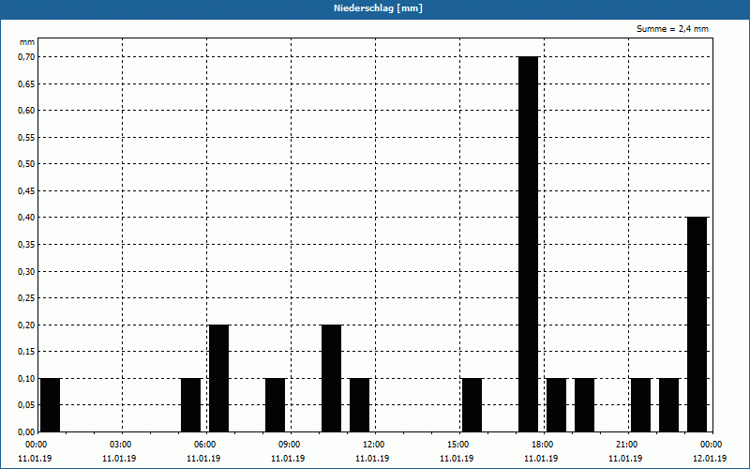The width and height of the screenshot is (750, 469).
Task: Select the 0,50 y-axis value
Action: [x=27, y=164]
